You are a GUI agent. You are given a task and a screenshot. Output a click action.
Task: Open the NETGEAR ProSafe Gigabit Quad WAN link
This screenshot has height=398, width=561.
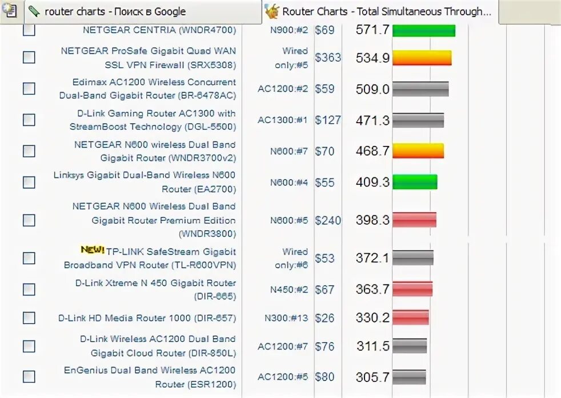coord(149,58)
